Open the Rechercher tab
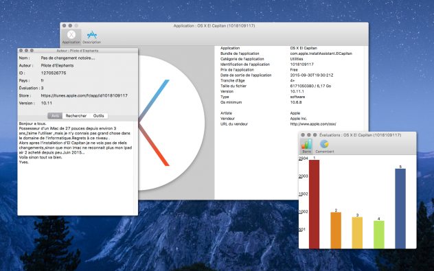 (x=76, y=116)
